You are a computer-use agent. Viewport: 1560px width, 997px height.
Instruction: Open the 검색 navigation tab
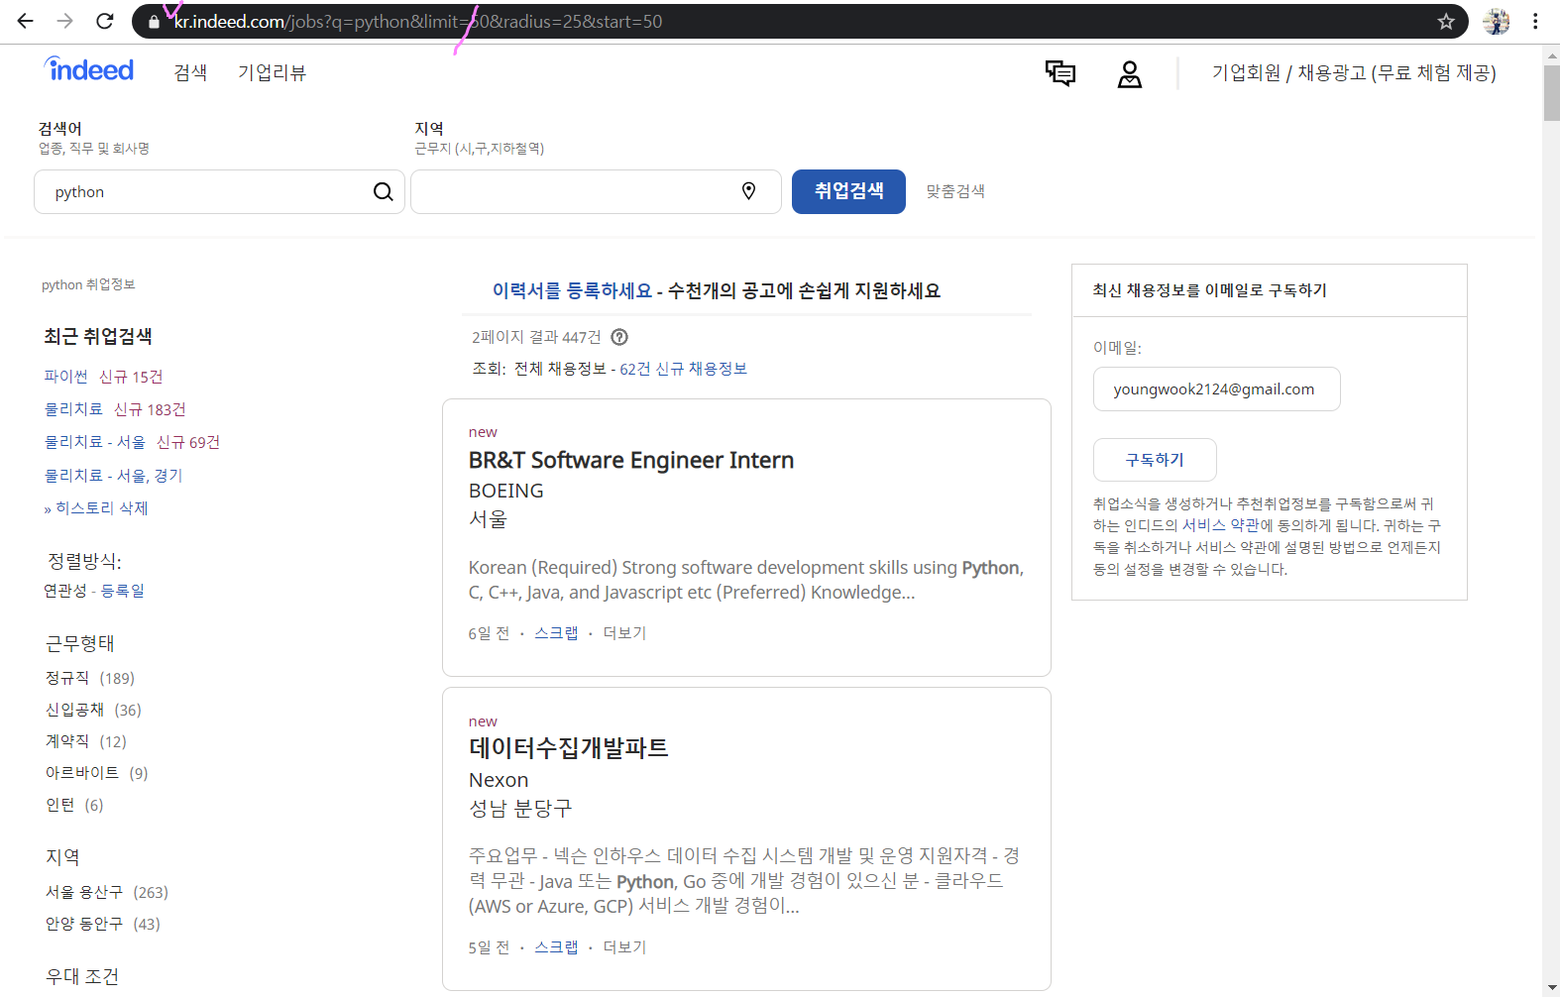click(x=190, y=72)
